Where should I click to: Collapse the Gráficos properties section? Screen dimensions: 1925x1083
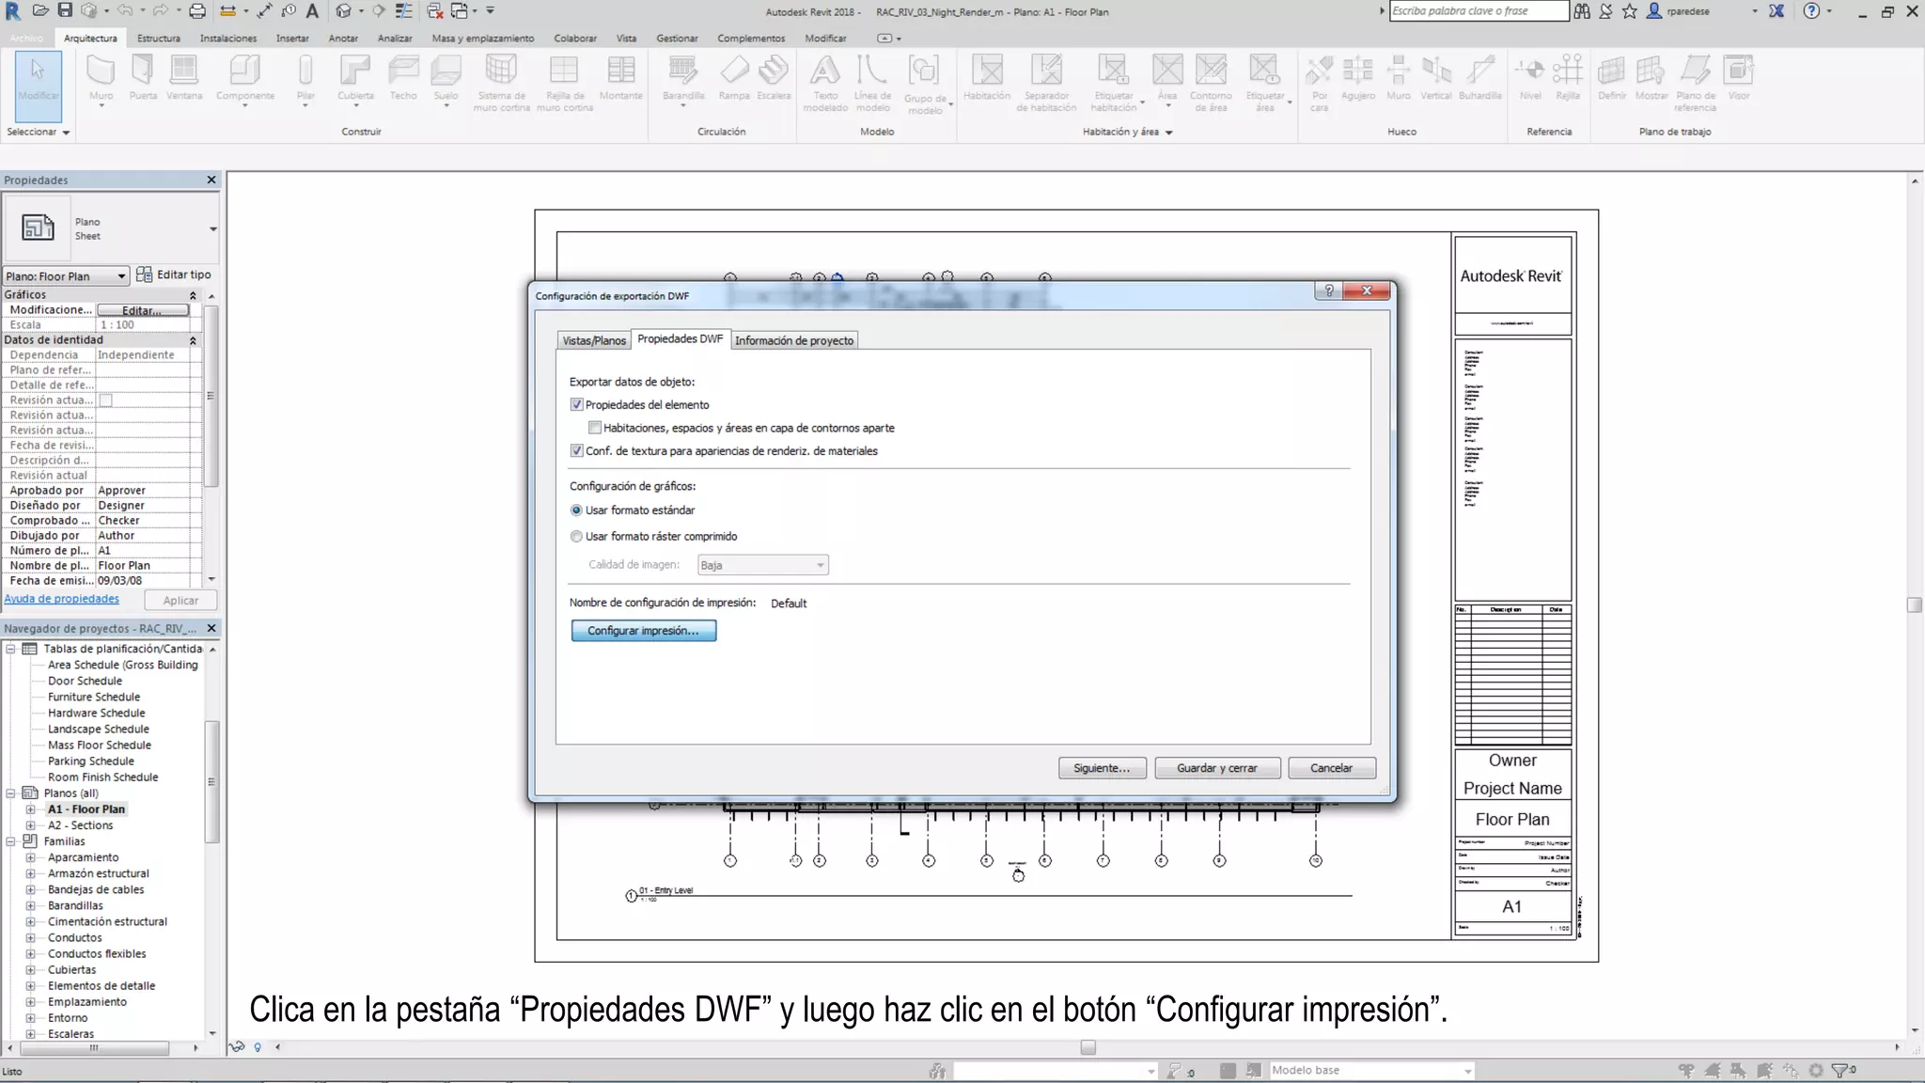coord(193,295)
